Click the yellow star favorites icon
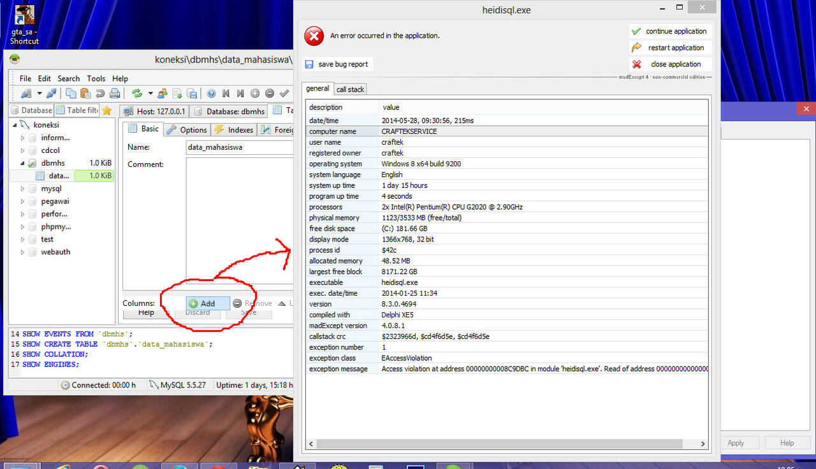The image size is (816, 469). pyautogui.click(x=106, y=110)
